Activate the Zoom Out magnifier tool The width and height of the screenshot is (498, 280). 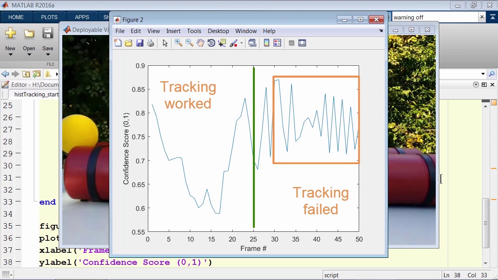pyautogui.click(x=189, y=43)
